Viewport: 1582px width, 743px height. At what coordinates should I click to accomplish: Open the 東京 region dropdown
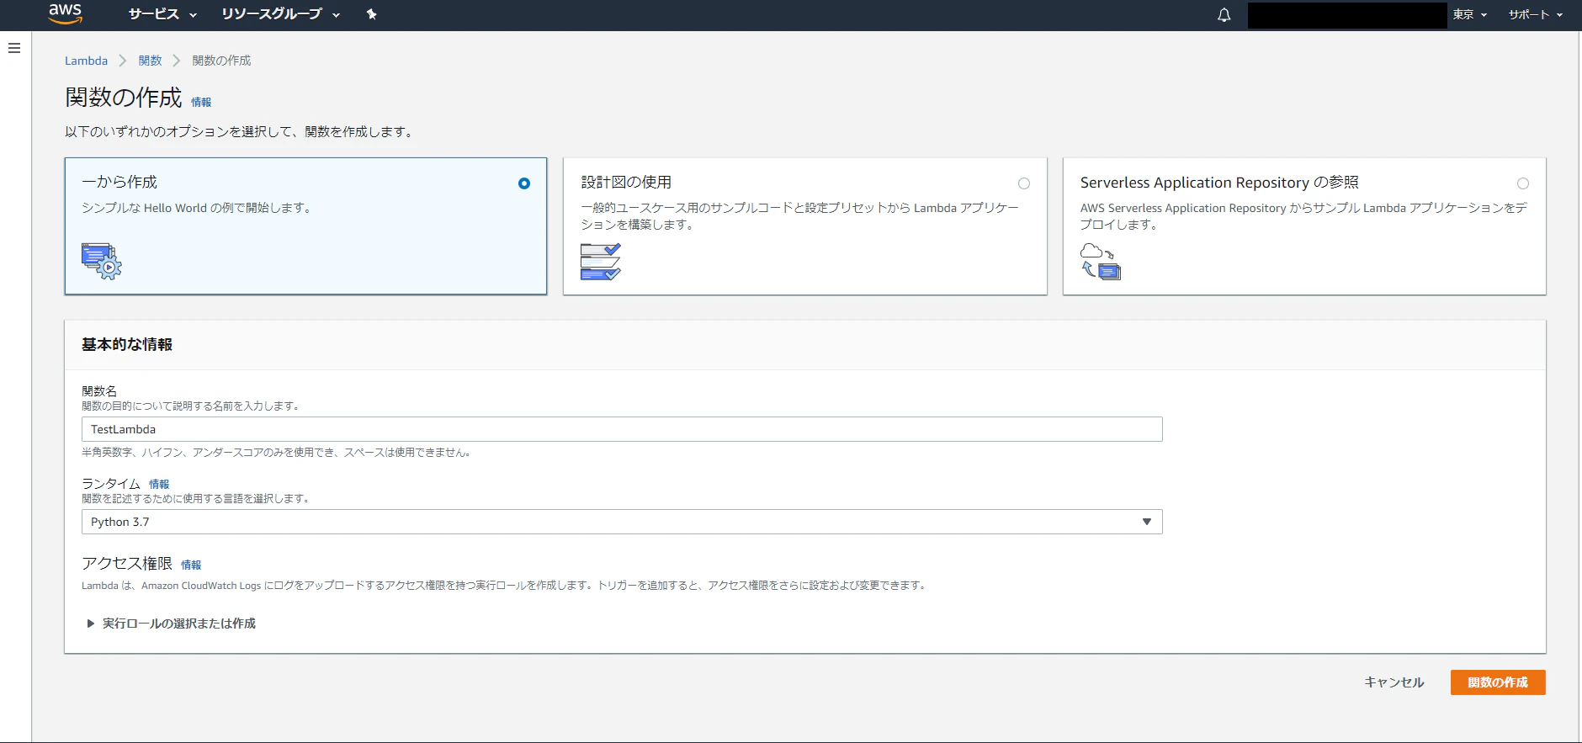pyautogui.click(x=1470, y=14)
